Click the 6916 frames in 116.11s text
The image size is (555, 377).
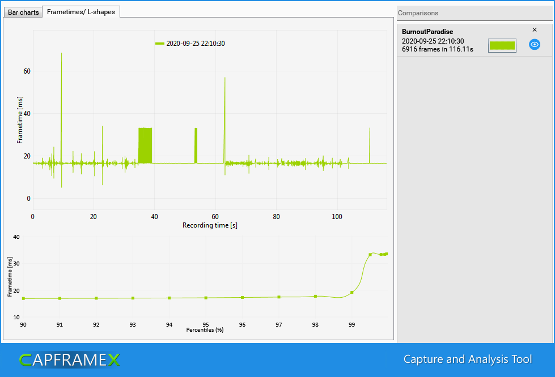(x=438, y=49)
